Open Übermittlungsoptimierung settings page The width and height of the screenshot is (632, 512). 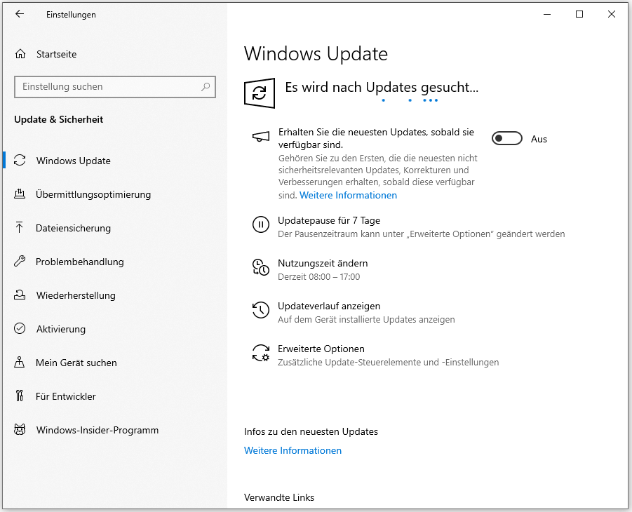93,194
